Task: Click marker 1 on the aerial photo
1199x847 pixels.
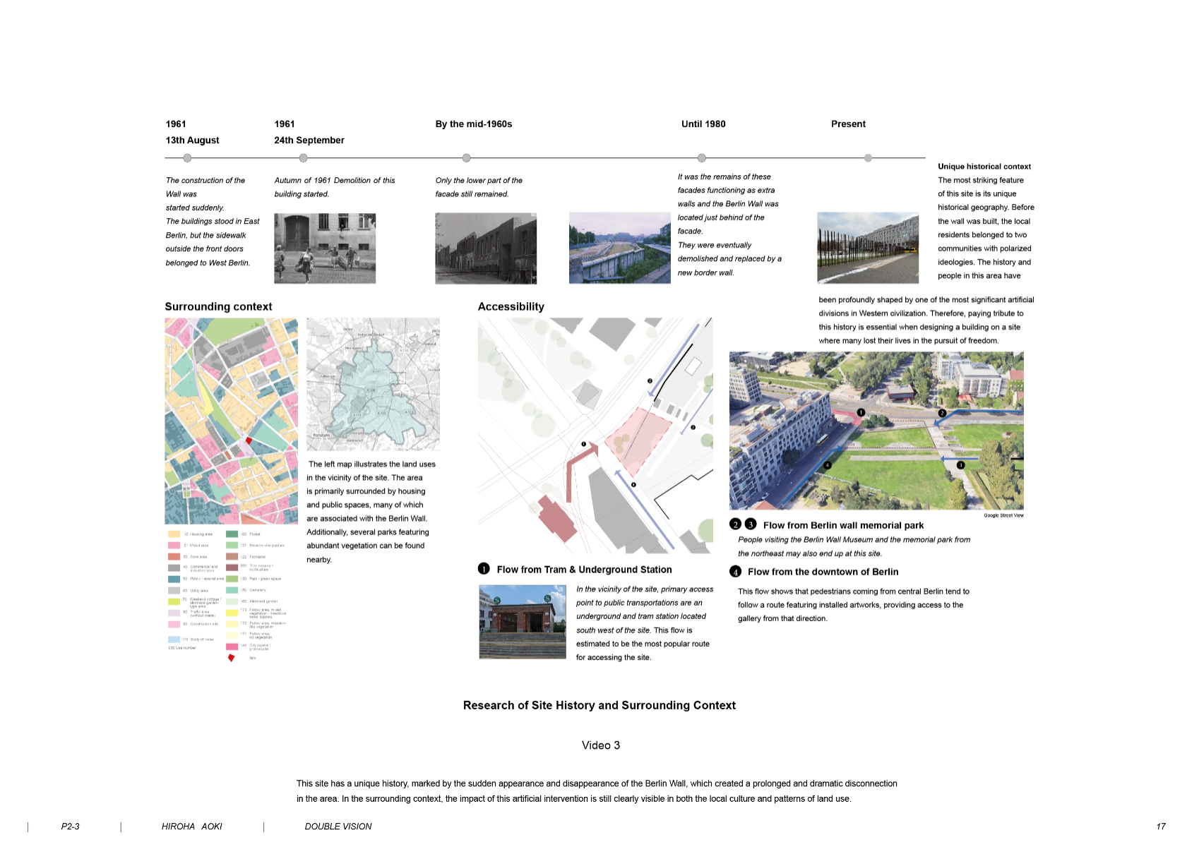Action: point(861,412)
